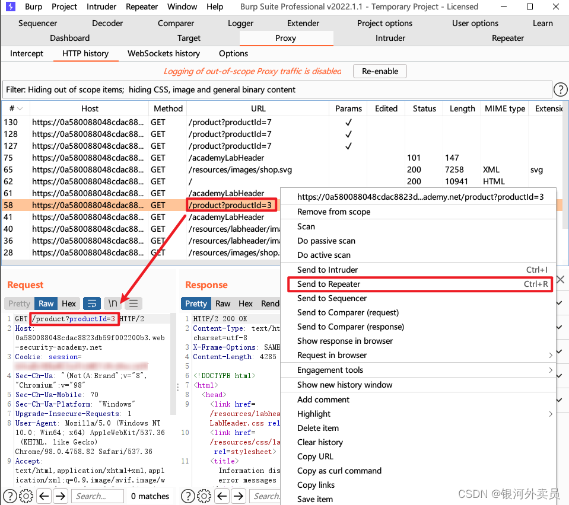
Task: Sort history by MIME type column
Action: pos(505,108)
